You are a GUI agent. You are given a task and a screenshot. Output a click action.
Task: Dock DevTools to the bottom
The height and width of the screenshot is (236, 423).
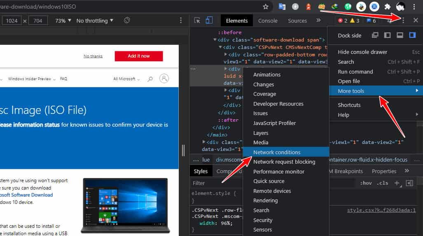tap(400, 35)
